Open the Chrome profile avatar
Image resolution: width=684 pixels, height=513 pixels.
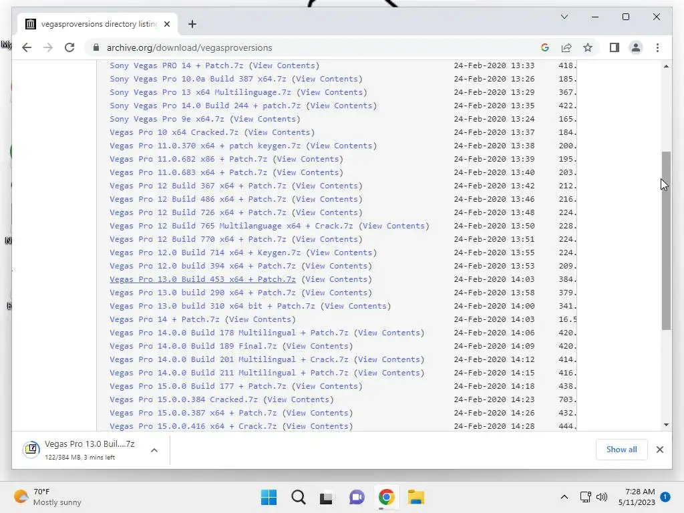(x=636, y=47)
